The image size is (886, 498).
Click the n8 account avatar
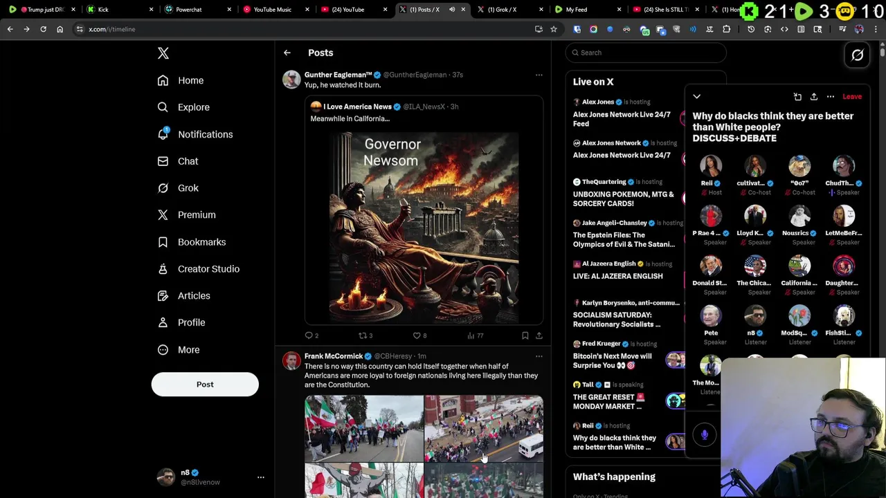[166, 477]
